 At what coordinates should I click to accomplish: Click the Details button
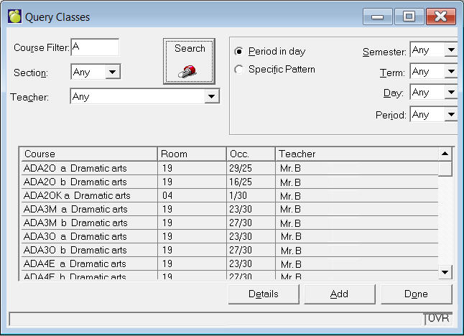click(x=263, y=294)
